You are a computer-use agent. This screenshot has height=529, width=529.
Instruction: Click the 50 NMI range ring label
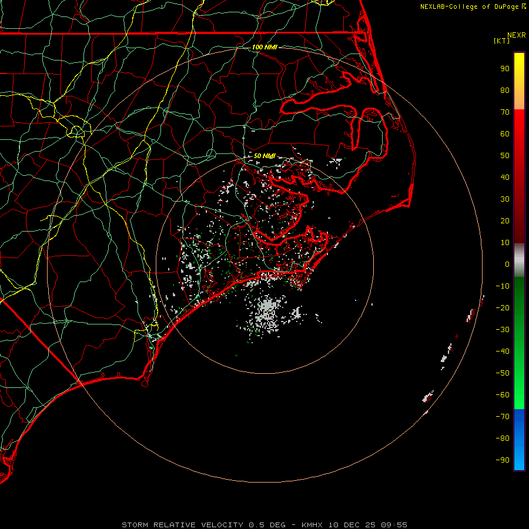point(264,156)
